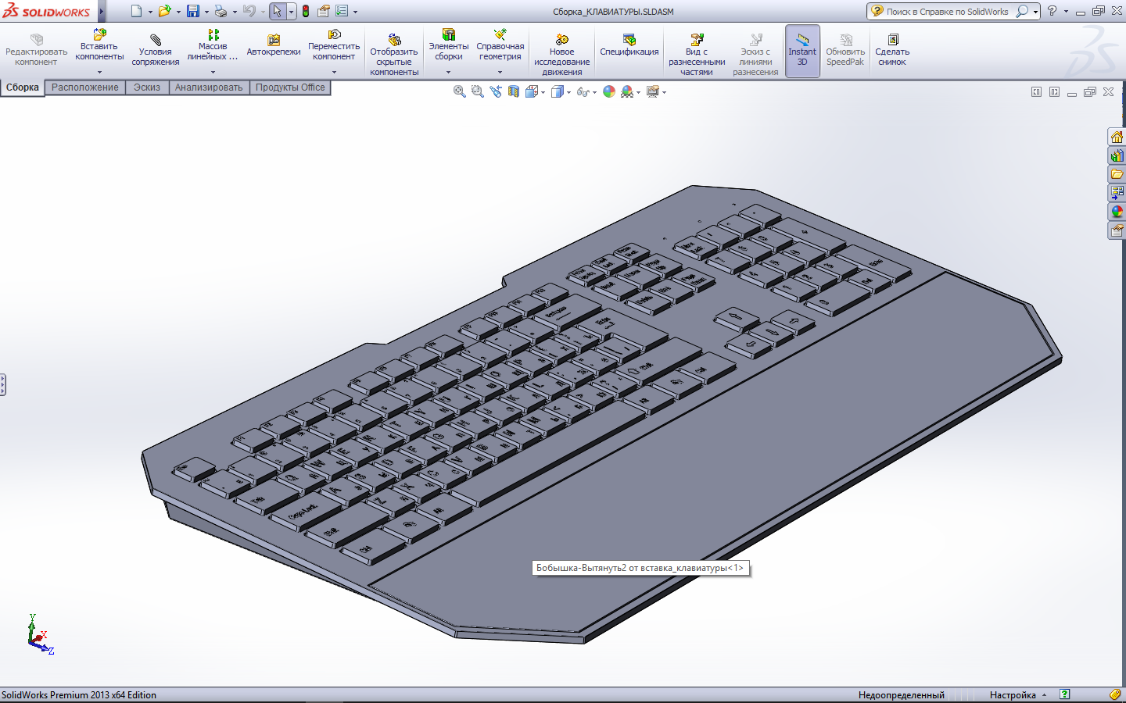This screenshot has height=703, width=1126.
Task: Open Design Library tab in task pane
Action: click(1117, 155)
